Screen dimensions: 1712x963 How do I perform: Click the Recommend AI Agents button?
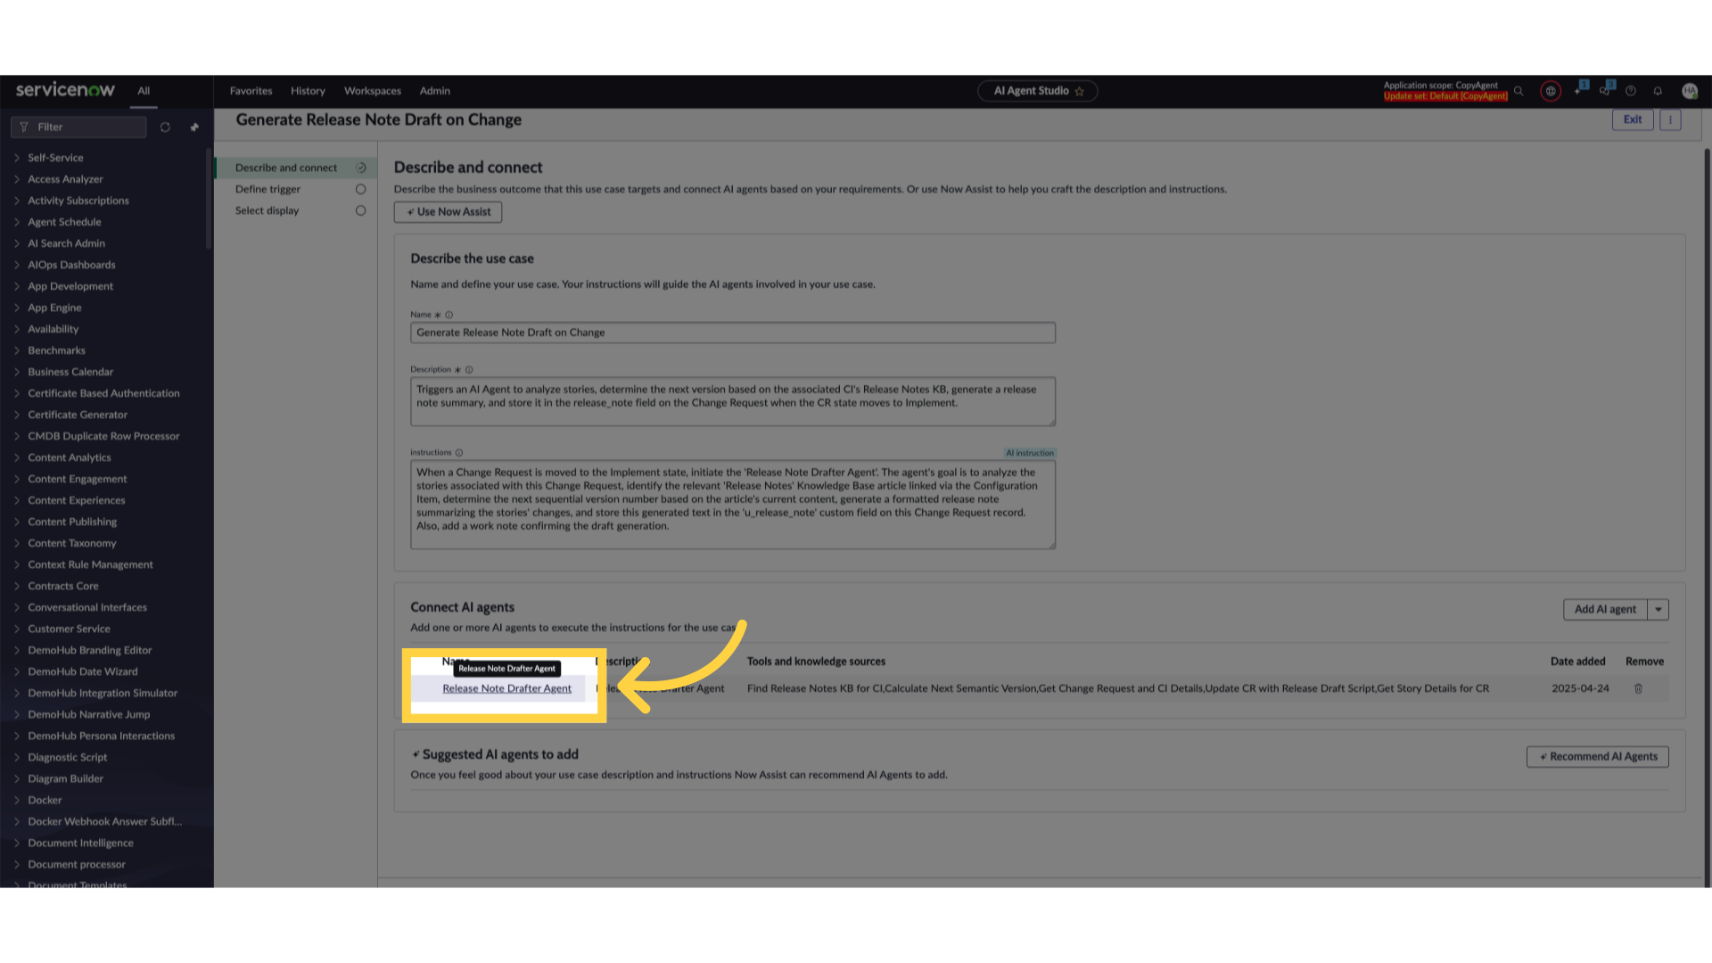[1598, 757]
